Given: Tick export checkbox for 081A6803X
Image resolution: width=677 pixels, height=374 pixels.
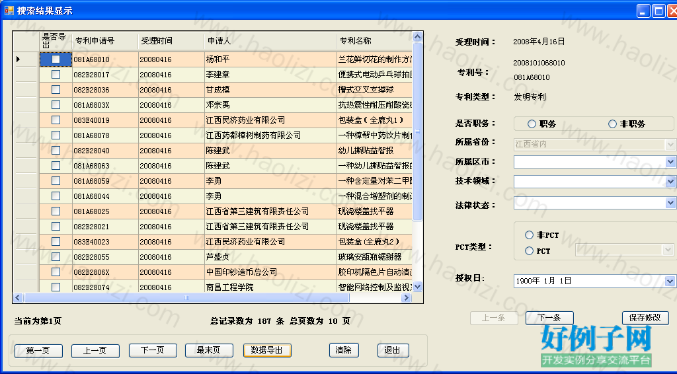Looking at the screenshot, I should coord(56,104).
